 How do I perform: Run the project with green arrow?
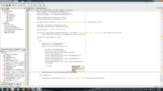click(37, 5)
